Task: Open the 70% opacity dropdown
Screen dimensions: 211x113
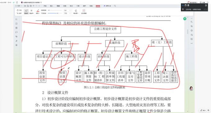Action: point(67,13)
